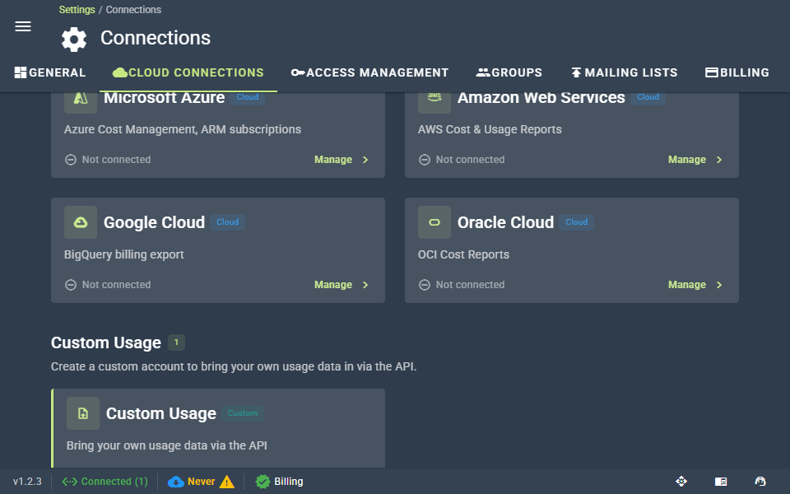790x494 pixels.
Task: Click the chevron next to Google Cloud Manage
Action: (x=365, y=285)
